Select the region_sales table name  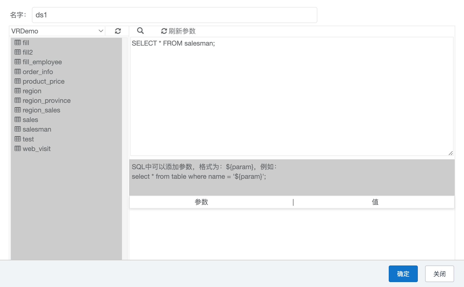(41, 110)
